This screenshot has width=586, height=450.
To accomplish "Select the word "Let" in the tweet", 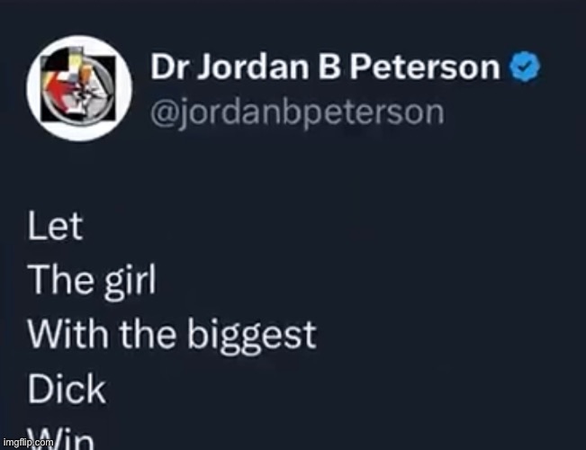I will [55, 226].
